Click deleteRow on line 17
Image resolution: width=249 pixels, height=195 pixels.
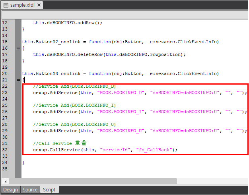click(90, 54)
